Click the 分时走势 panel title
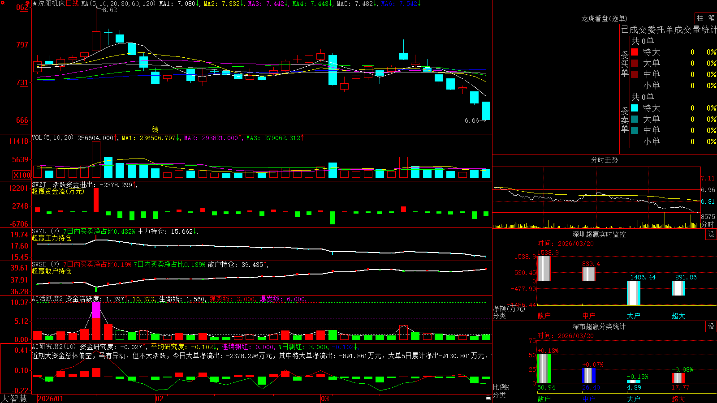Viewport: 717px width, 403px height. coord(604,160)
